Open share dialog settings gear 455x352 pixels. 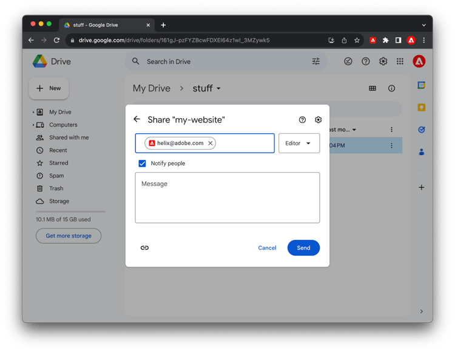[318, 120]
